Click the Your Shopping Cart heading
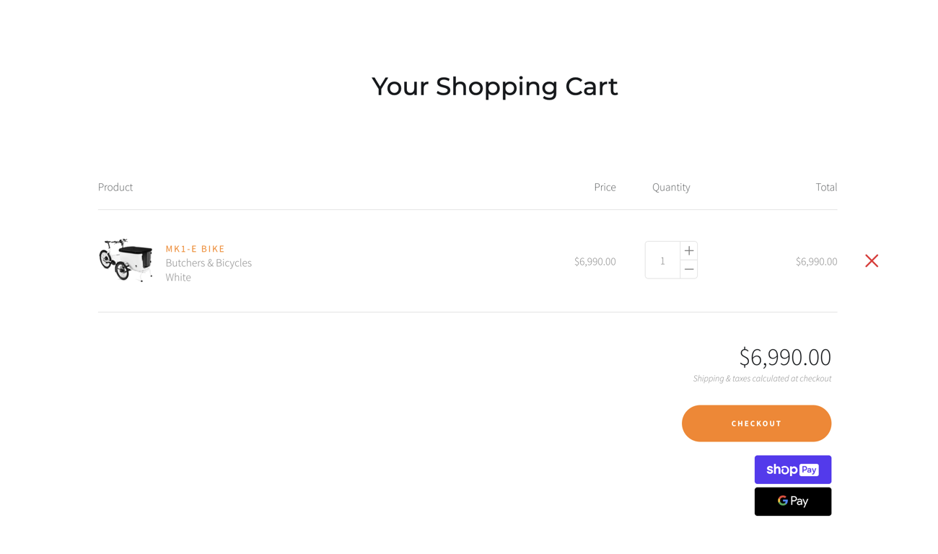This screenshot has height=554, width=938. tap(494, 86)
